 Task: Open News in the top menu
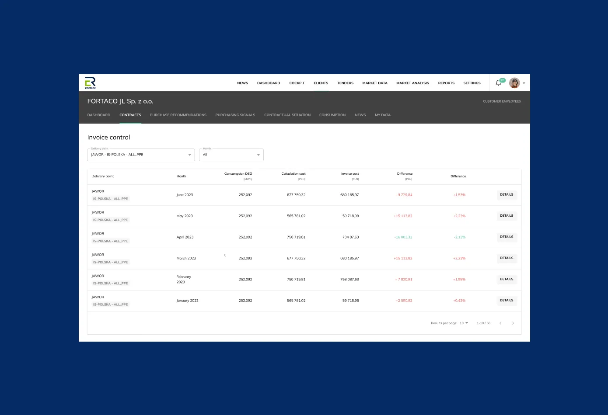242,83
